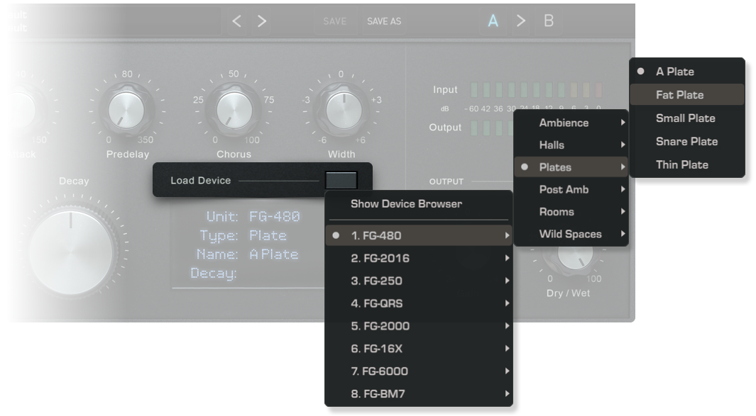Choose A Plate preset
This screenshot has width=756, height=416.
687,72
